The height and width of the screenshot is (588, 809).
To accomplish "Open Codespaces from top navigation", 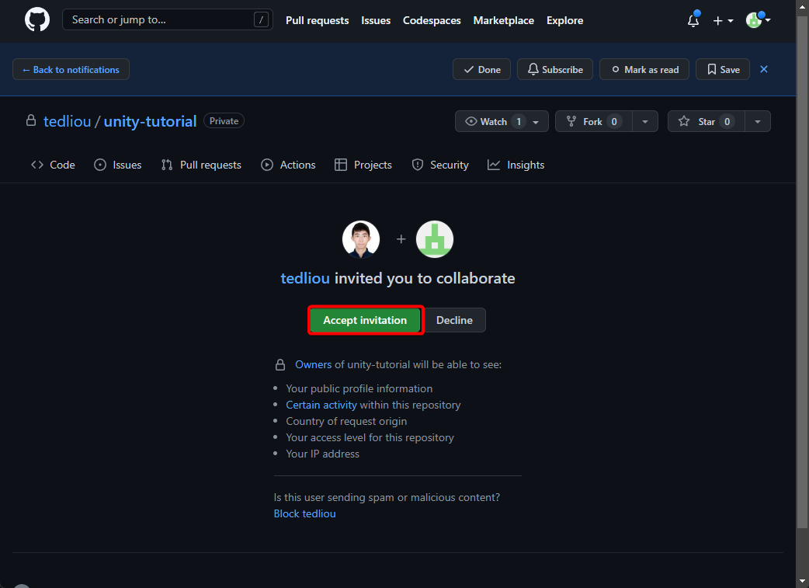I will click(432, 21).
